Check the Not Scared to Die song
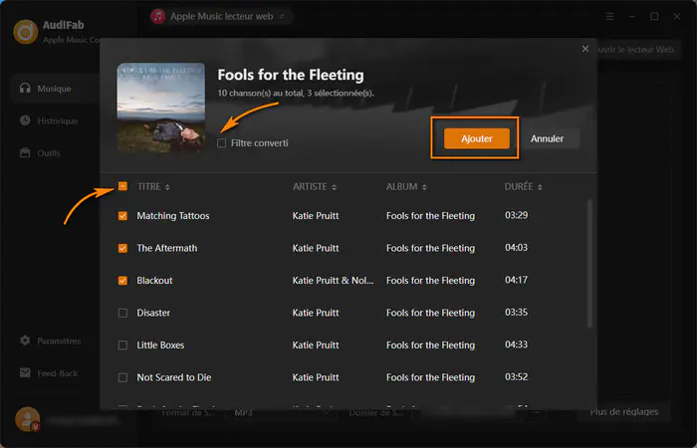697x448 pixels. point(122,377)
